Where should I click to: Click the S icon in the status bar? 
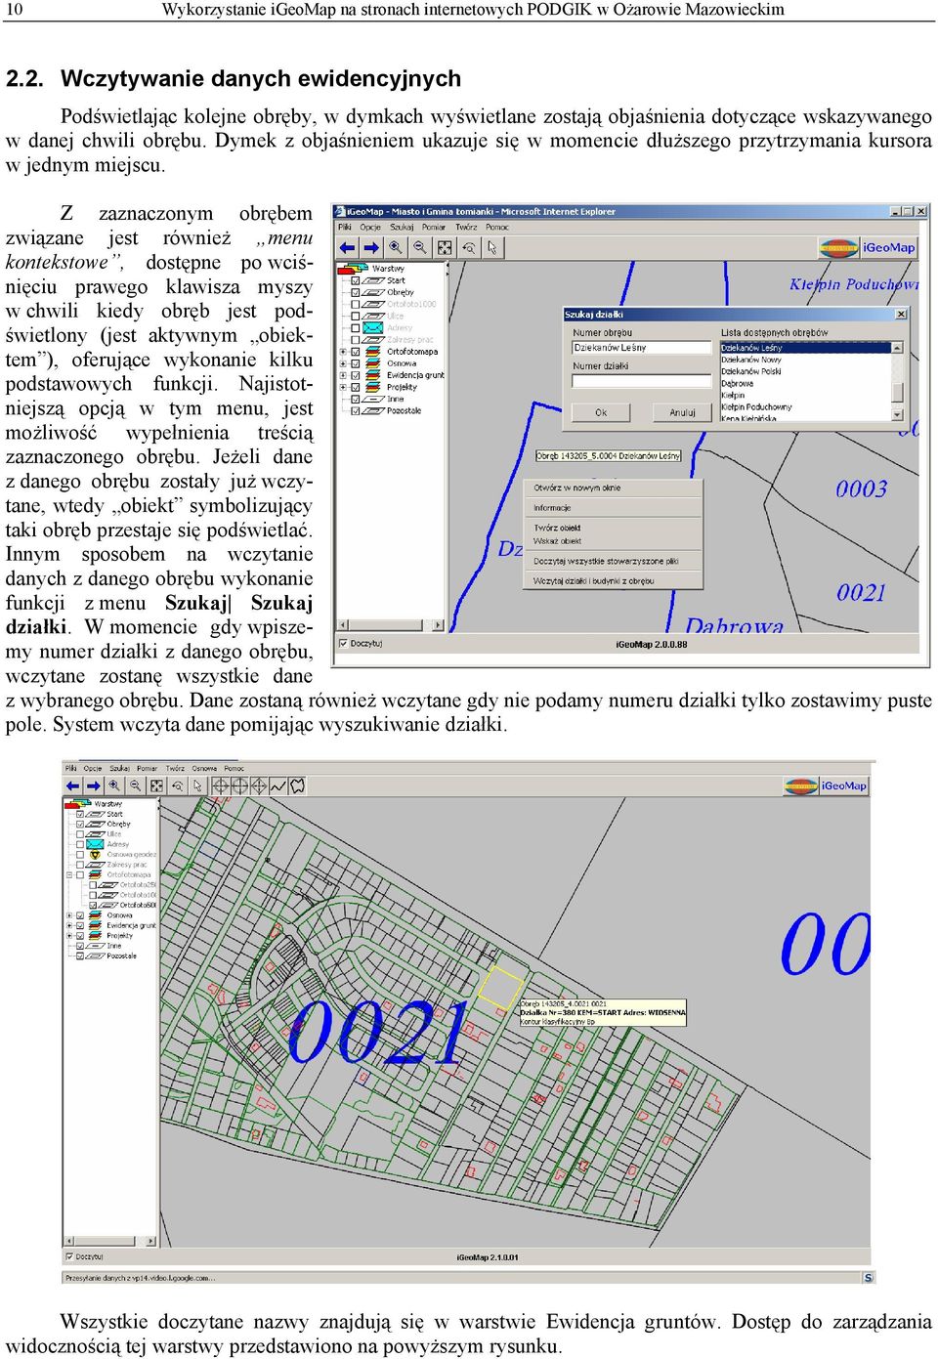pyautogui.click(x=868, y=1277)
